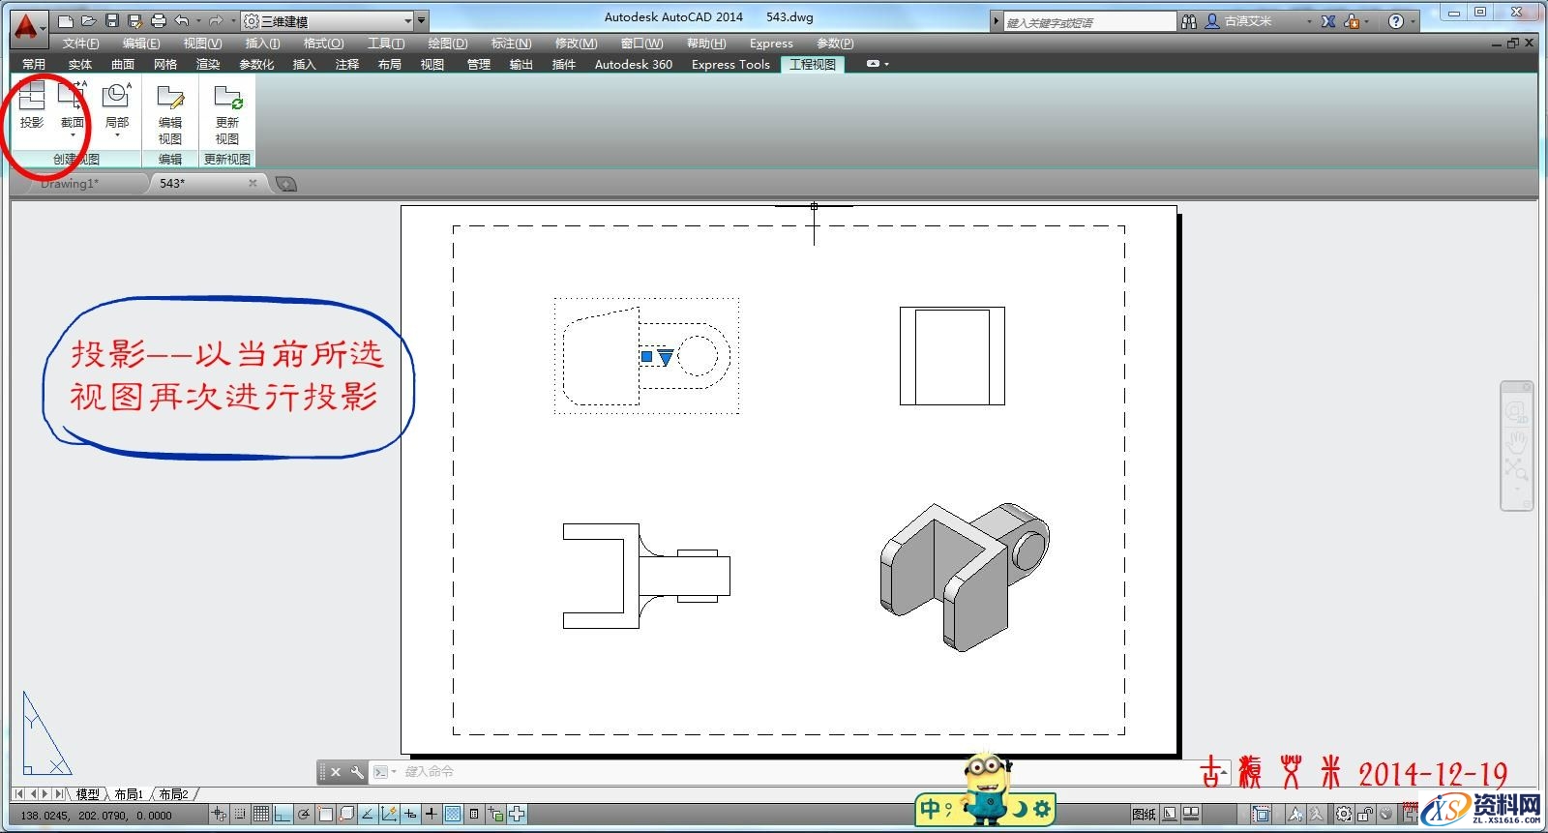Toggle ortho mode in status bar
This screenshot has height=833, width=1548.
pyautogui.click(x=283, y=815)
